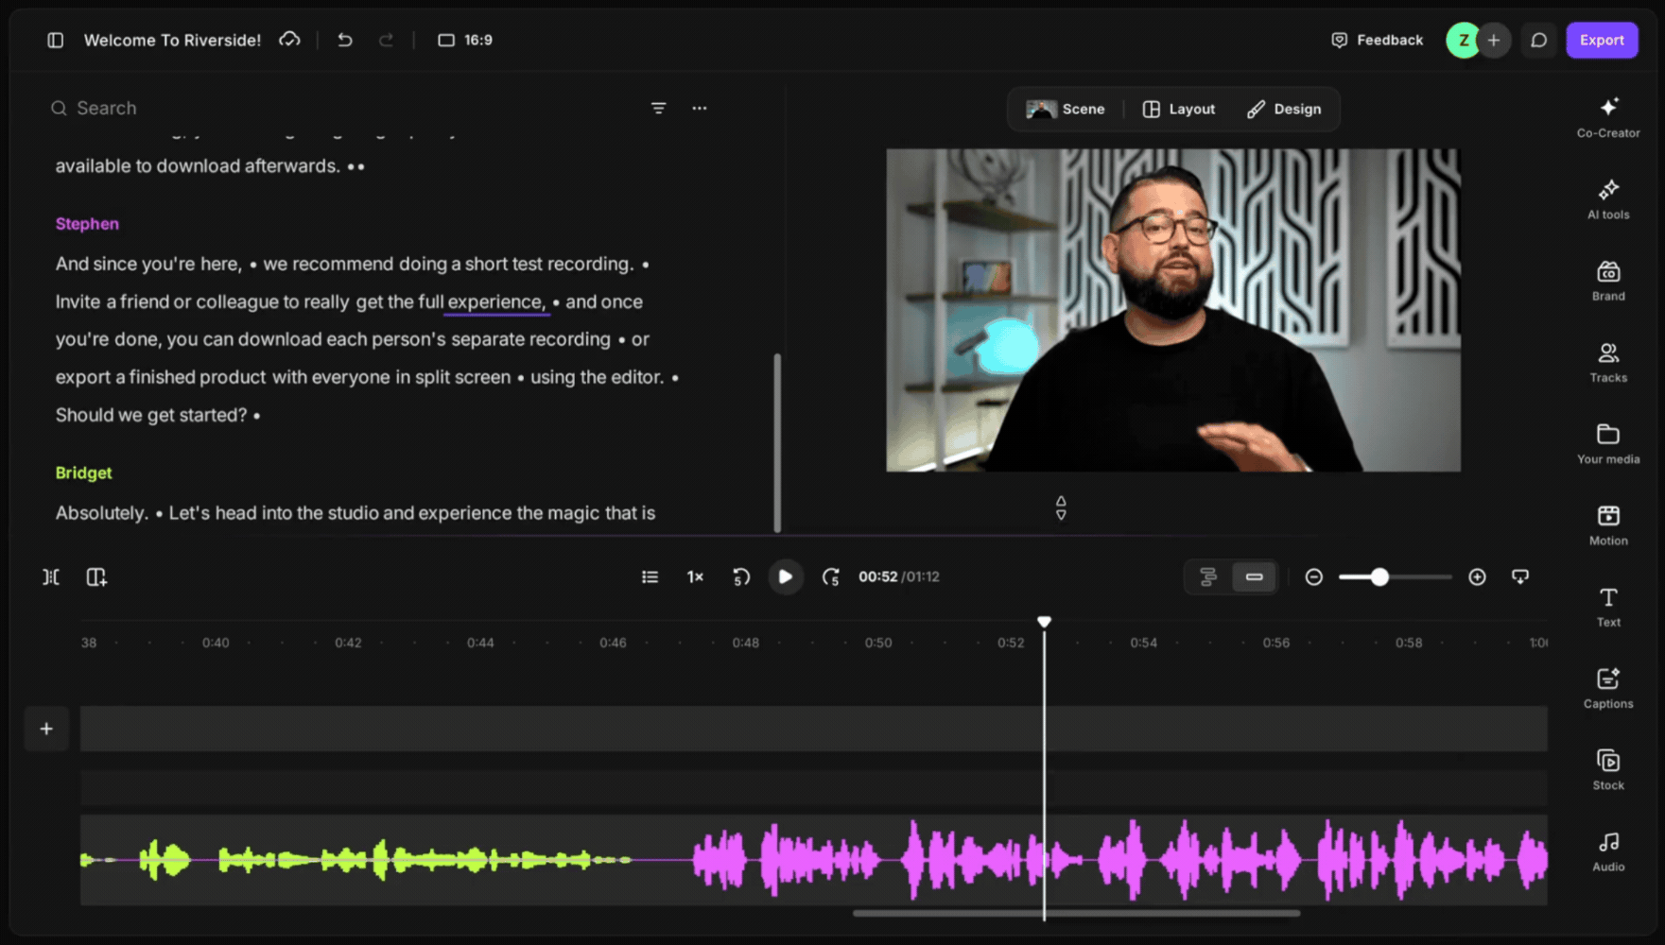Skip forward five seconds
Viewport: 1665px width, 945px height.
tap(830, 576)
